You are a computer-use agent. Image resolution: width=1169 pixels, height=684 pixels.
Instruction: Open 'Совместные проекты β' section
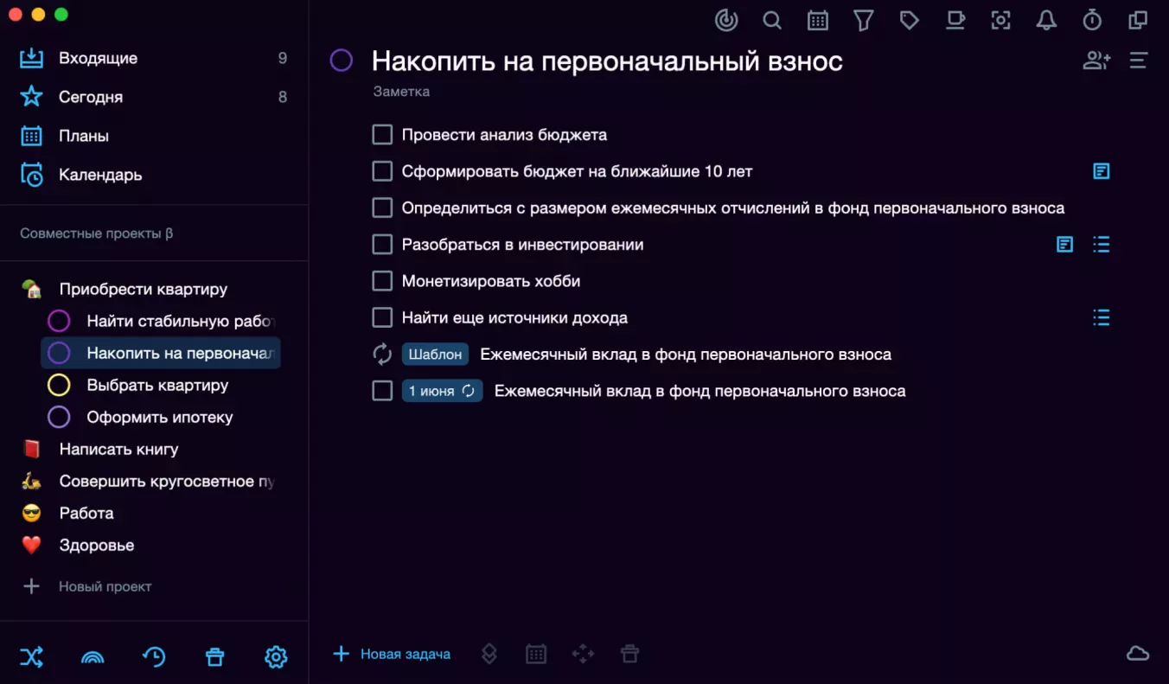97,233
